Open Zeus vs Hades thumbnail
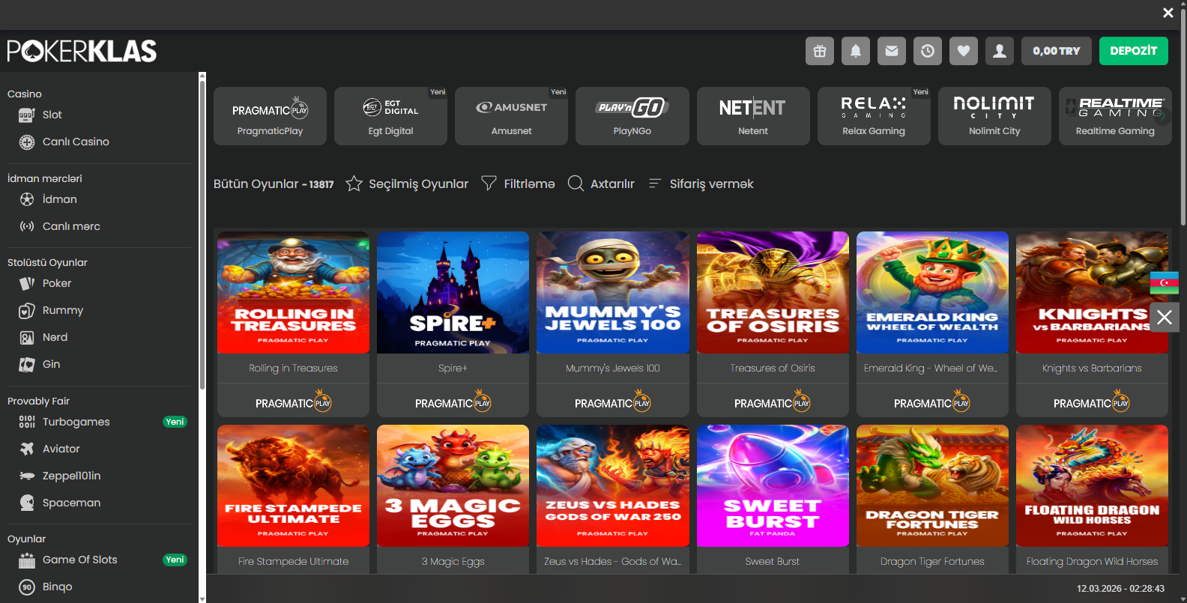The image size is (1187, 603). coord(612,485)
